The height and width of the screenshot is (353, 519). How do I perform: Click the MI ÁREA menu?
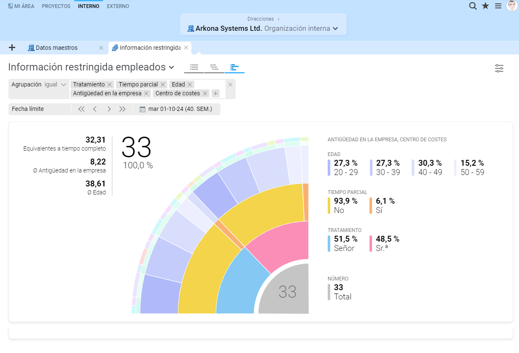coord(21,6)
